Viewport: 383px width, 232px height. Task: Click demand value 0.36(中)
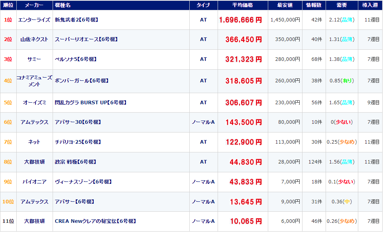click(x=342, y=201)
